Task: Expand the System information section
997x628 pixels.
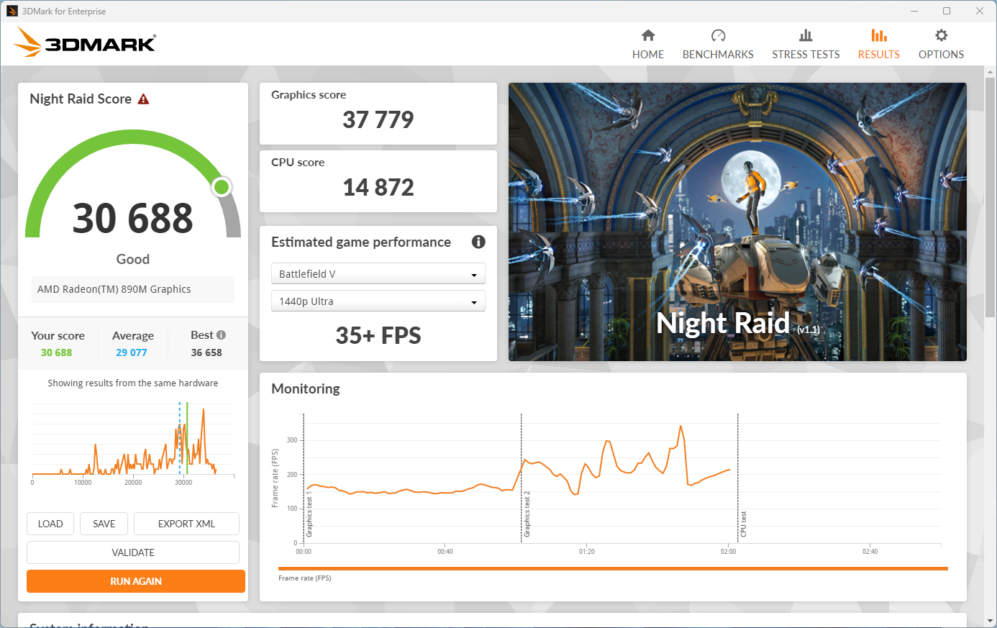Action: coord(88,624)
